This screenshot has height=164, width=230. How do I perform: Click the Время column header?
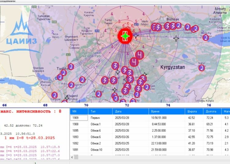click(167, 112)
